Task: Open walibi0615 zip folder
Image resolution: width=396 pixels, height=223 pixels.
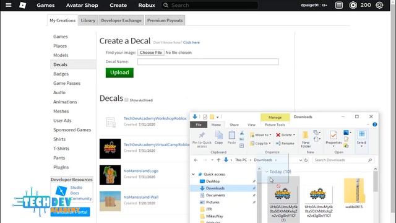Action: coord(354,193)
